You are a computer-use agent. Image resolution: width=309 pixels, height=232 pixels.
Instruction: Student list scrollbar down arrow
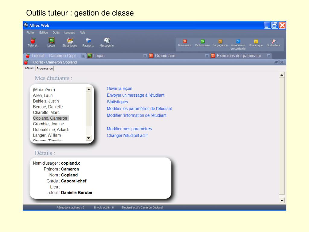click(x=89, y=138)
